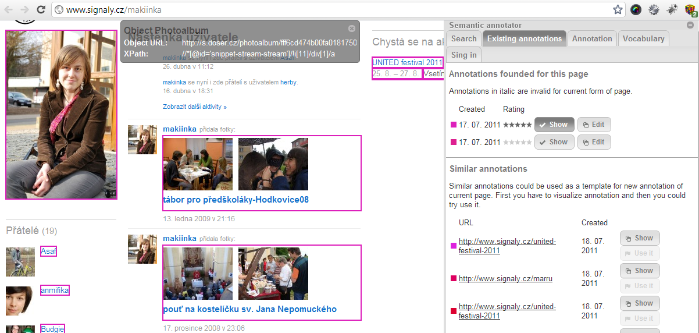
Task: Click the five-star rating of first annotation
Action: tap(517, 125)
